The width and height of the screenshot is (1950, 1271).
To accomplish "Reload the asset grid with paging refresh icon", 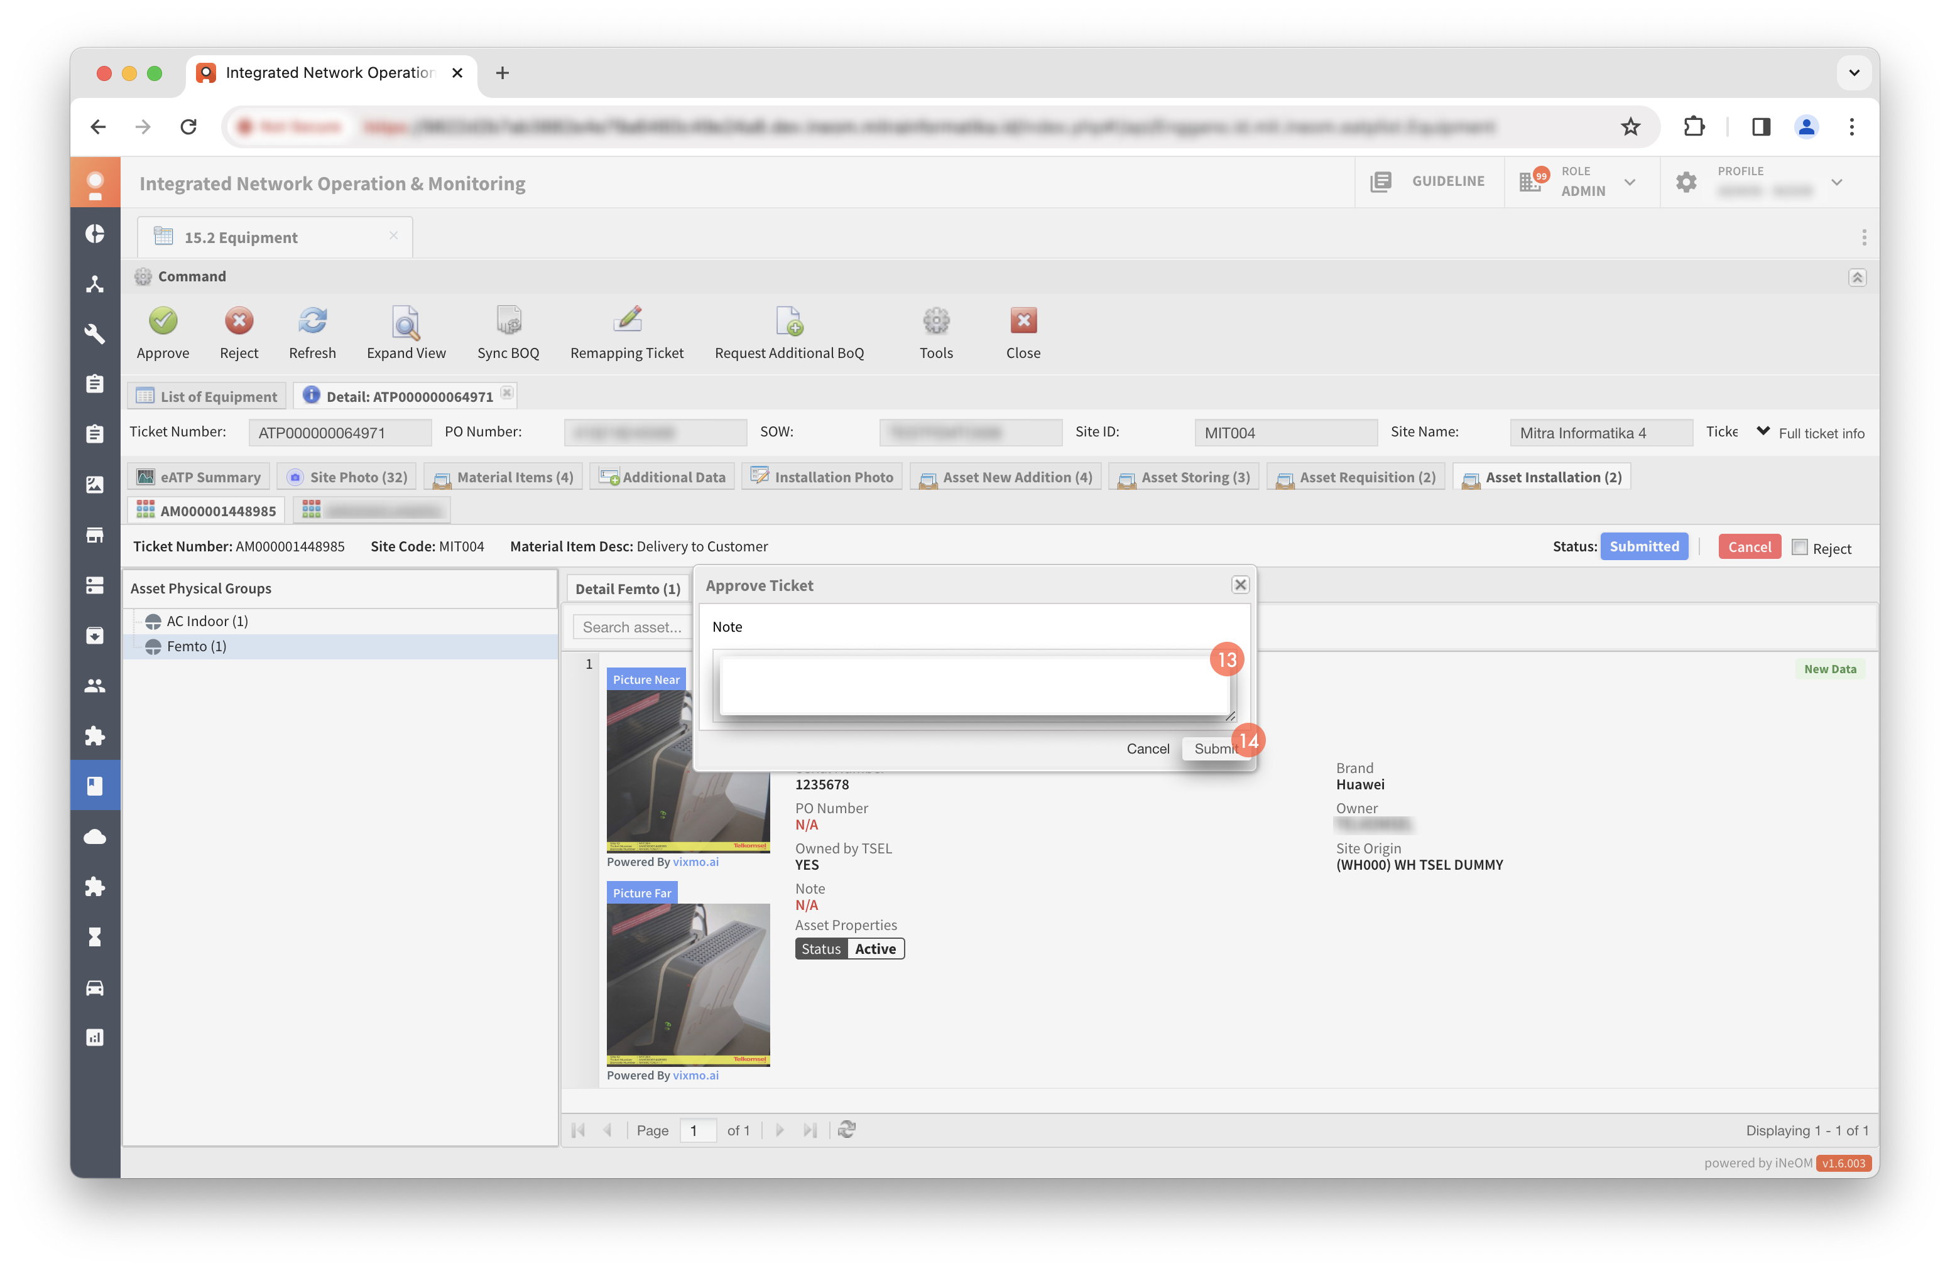I will pyautogui.click(x=847, y=1130).
